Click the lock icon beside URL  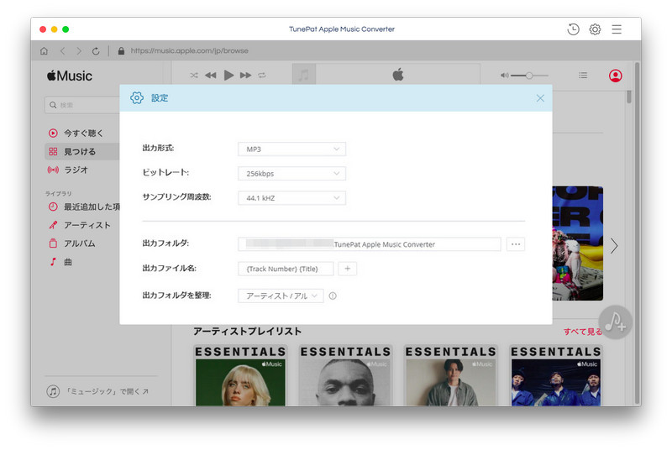point(121,51)
